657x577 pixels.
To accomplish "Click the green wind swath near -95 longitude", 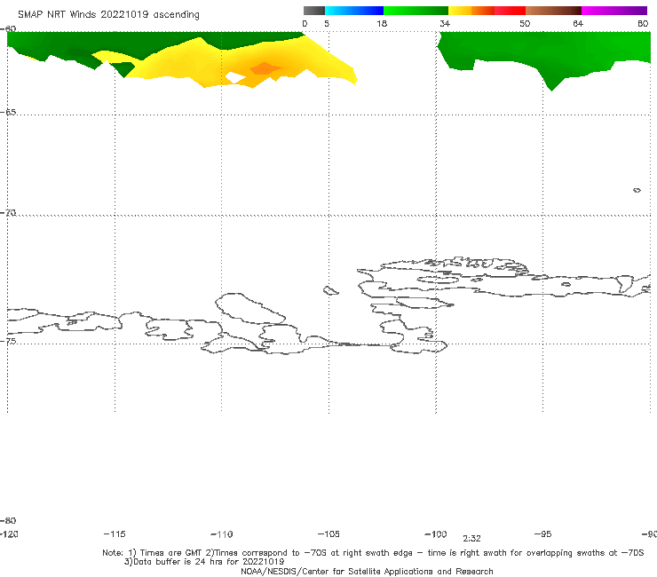I will [545, 54].
